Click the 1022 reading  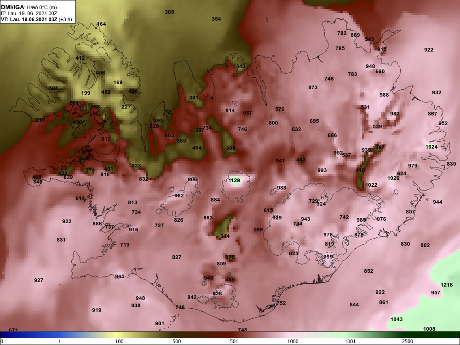[371, 185]
